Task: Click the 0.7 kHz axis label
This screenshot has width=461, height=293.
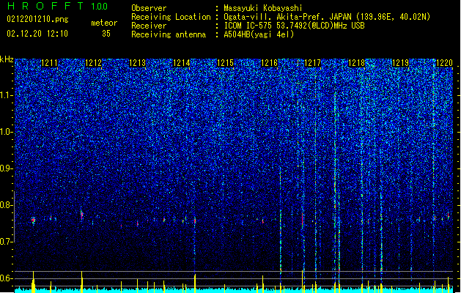Action: pyautogui.click(x=6, y=242)
